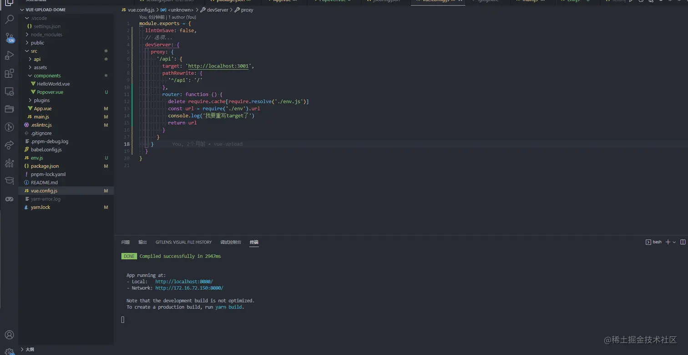Open the http://172.16.72.150:8080/ network link
This screenshot has height=355, width=688.
coord(189,288)
